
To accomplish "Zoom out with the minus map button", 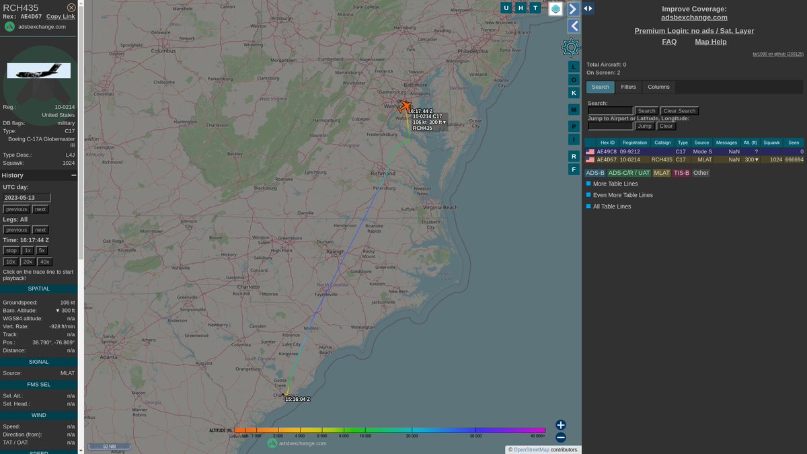I will 561,437.
